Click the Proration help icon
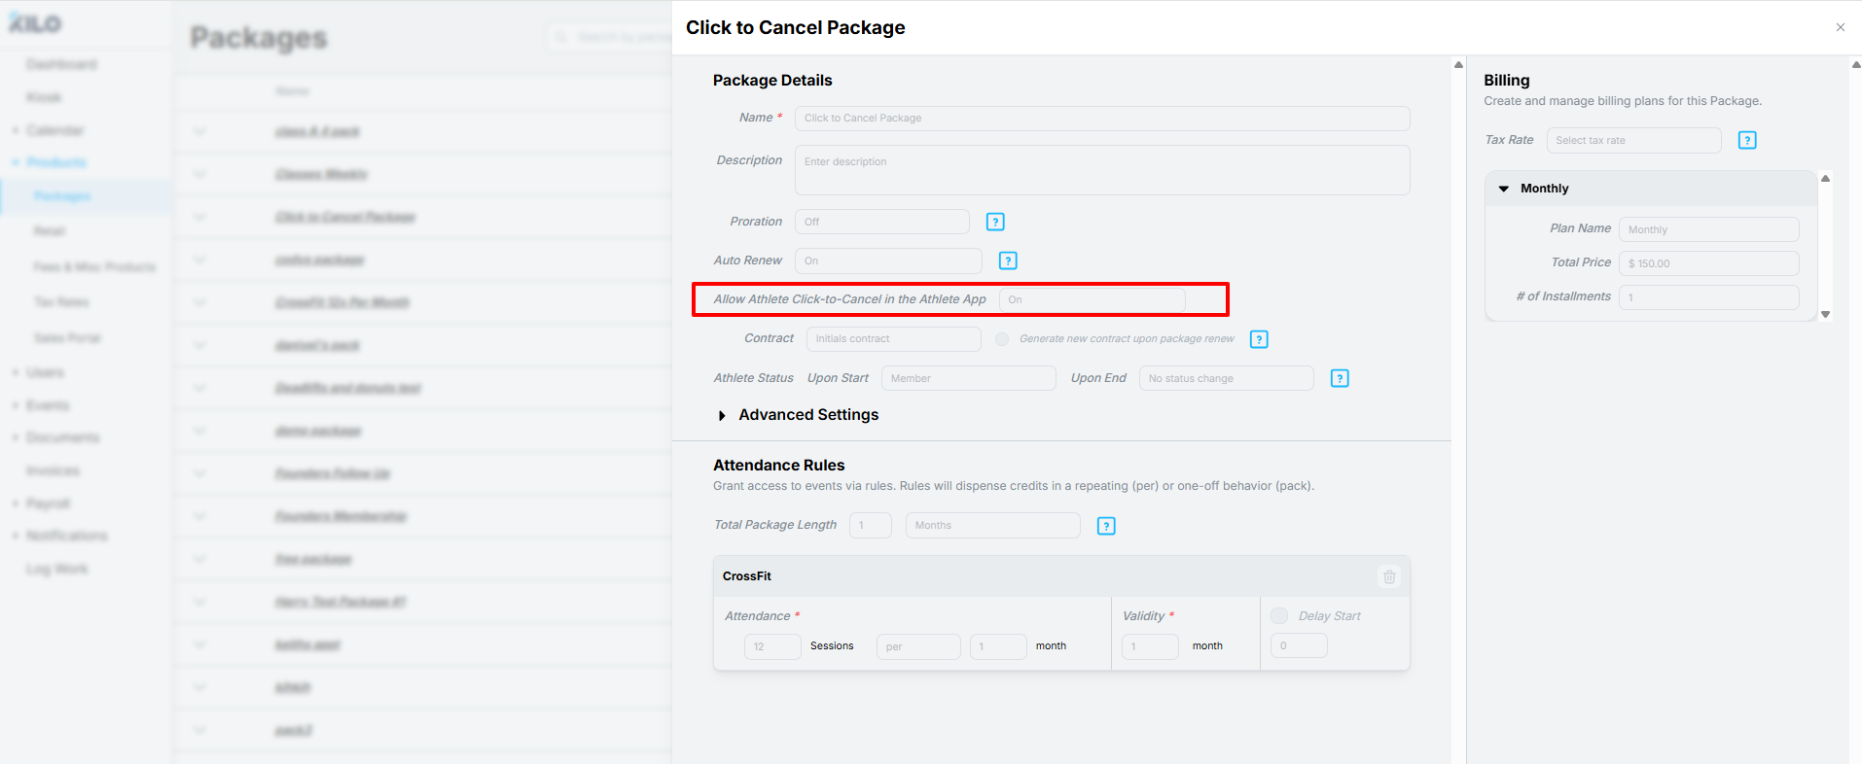The height and width of the screenshot is (764, 1862). 995,222
